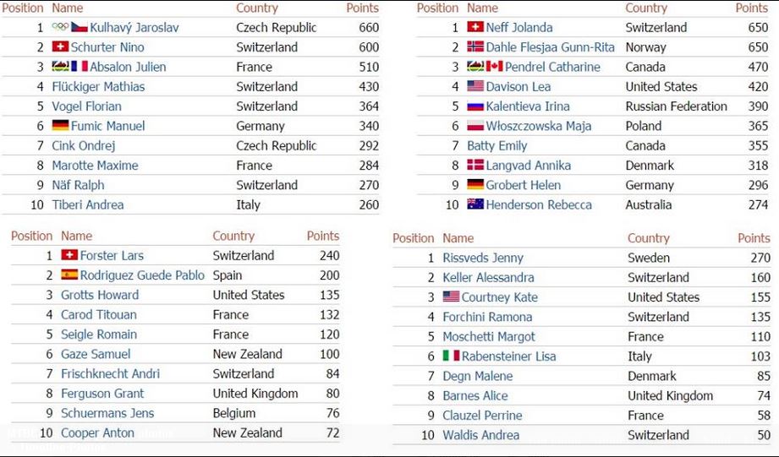Click the Canadian flag next to Pendrel Catharine

(494, 66)
